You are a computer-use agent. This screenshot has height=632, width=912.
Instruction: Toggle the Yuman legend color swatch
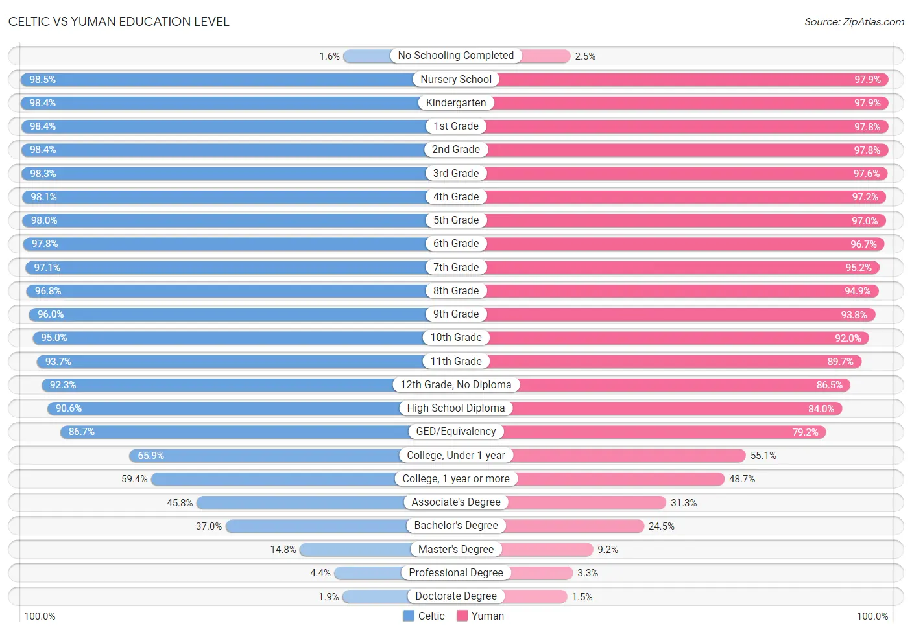[462, 616]
